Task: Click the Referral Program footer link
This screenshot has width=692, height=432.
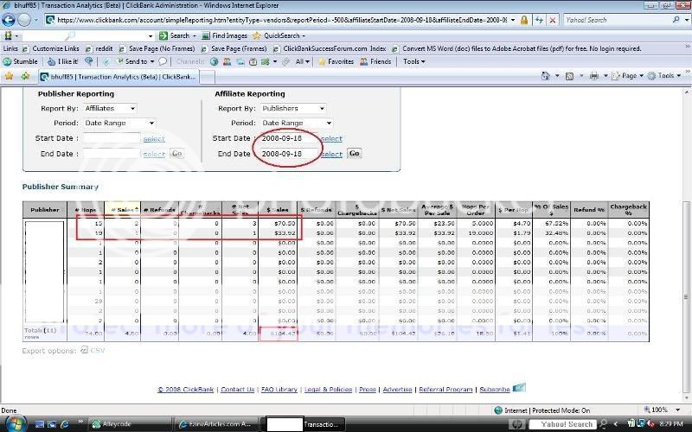Action: click(x=445, y=390)
